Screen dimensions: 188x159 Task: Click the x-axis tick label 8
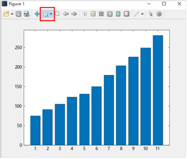tap(121, 148)
